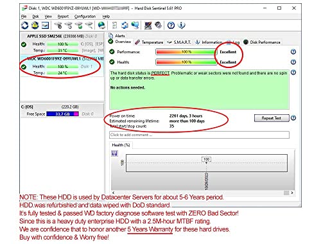321x244 pixels.
Task: Click the grey configuration disc toolbar icon
Action: 159,26
